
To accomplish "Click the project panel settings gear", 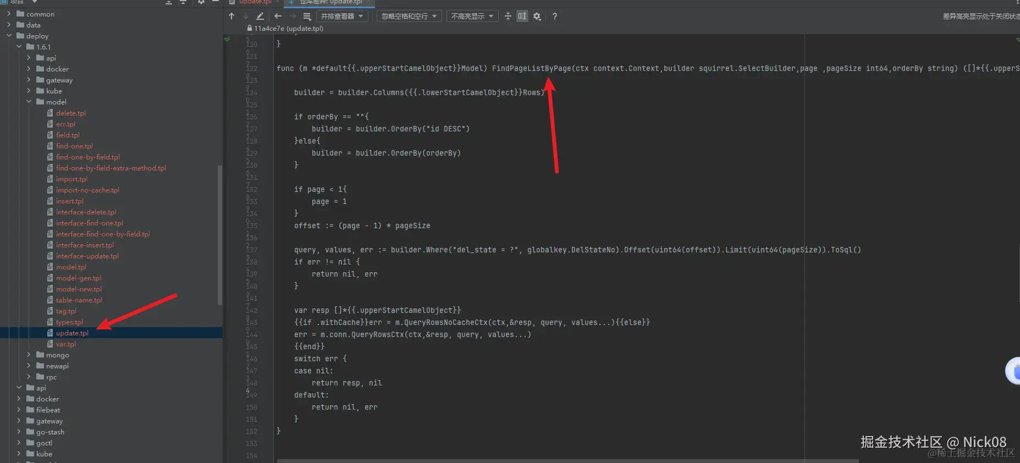I will pos(201,2).
